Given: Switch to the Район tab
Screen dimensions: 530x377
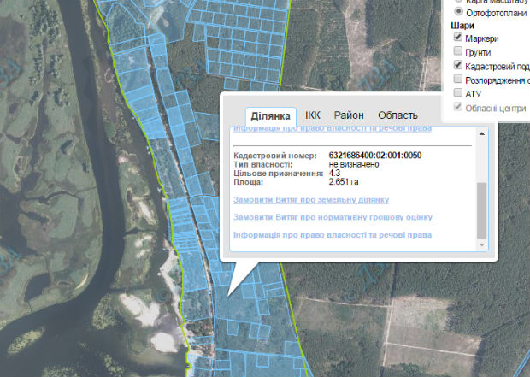Looking at the screenshot, I should [349, 115].
